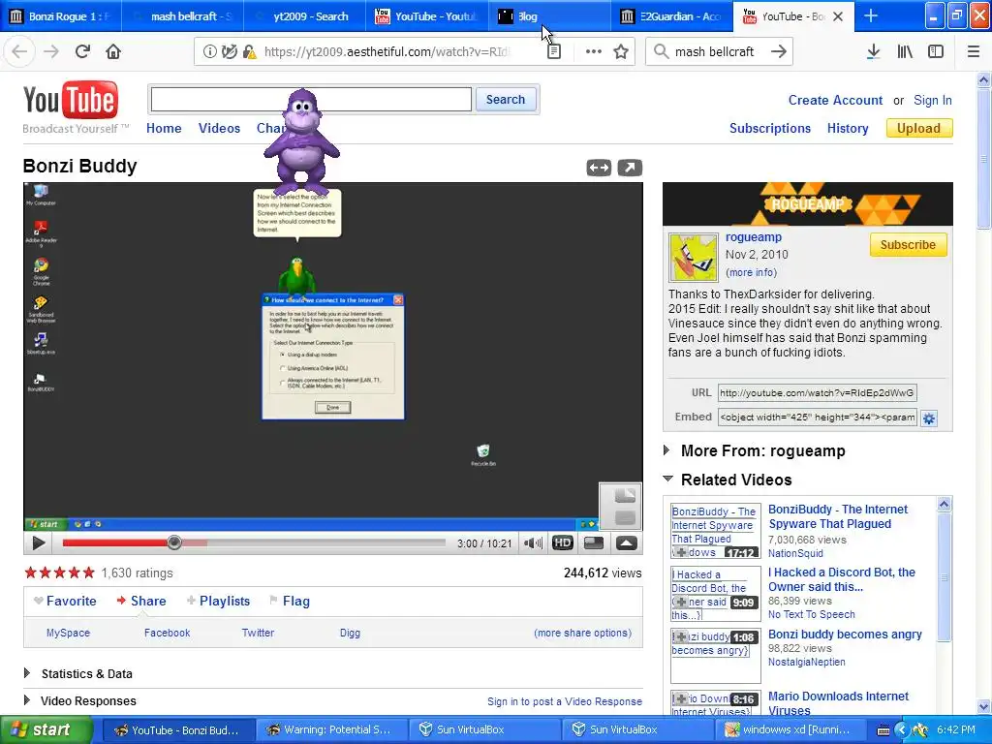Click the browser Back arrow button

19,52
